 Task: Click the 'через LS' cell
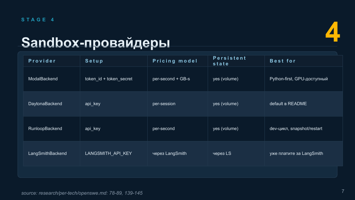(x=236, y=154)
